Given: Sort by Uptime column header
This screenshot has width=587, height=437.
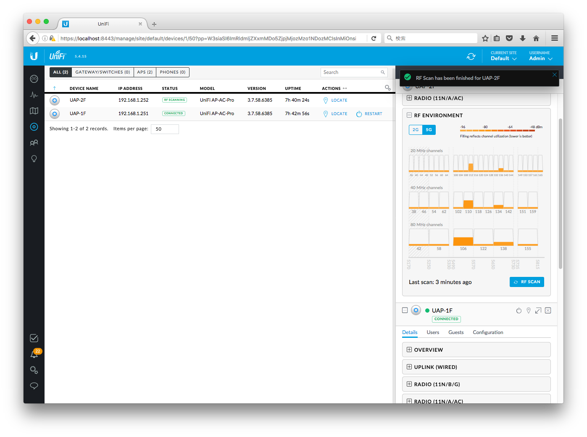Looking at the screenshot, I should tap(293, 89).
